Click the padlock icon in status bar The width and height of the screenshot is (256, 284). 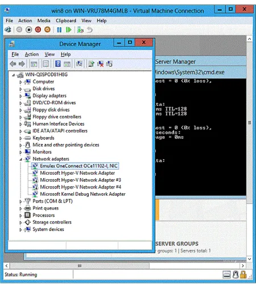tap(243, 274)
